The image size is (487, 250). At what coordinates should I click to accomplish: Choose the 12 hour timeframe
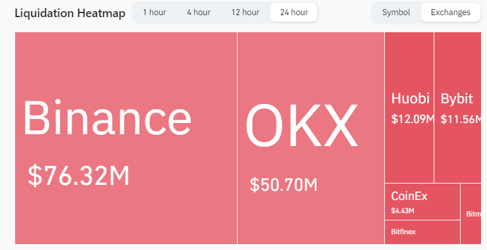click(x=245, y=12)
